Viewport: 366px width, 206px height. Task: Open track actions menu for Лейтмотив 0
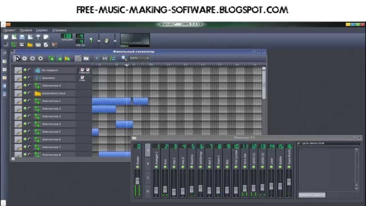pyautogui.click(x=18, y=86)
